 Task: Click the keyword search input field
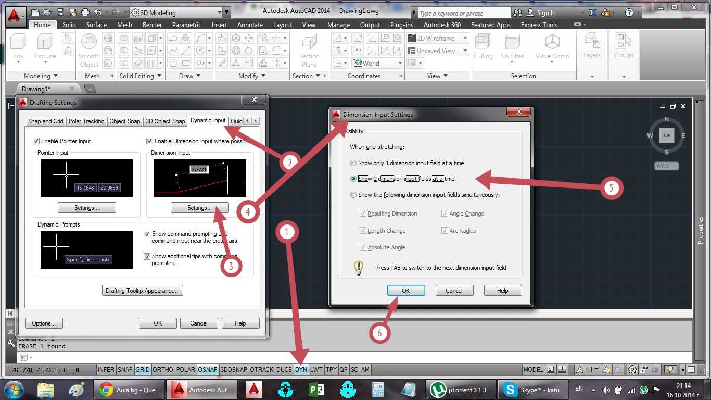(464, 13)
